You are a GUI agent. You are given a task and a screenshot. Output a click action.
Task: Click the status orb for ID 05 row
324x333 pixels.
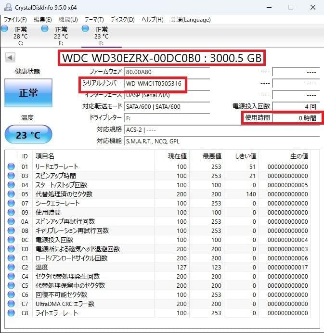coord(11,194)
